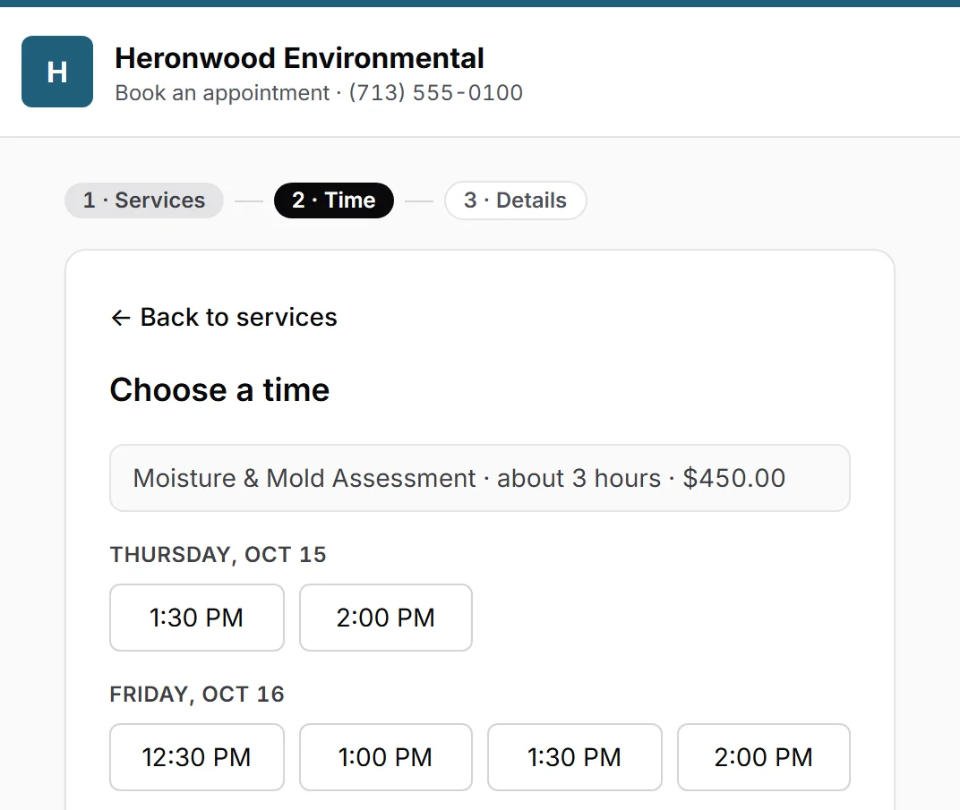Pick Thursday Oct 15 at 2:00 PM
This screenshot has height=810, width=960.
coord(386,618)
